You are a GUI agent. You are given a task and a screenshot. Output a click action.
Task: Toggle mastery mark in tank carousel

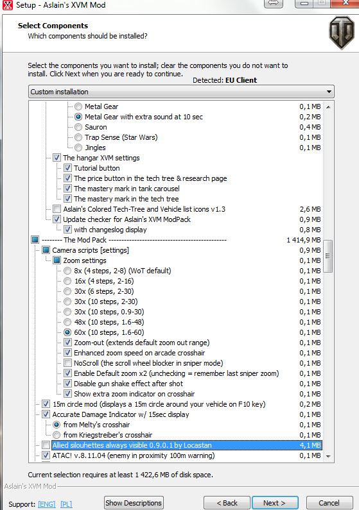(x=67, y=189)
